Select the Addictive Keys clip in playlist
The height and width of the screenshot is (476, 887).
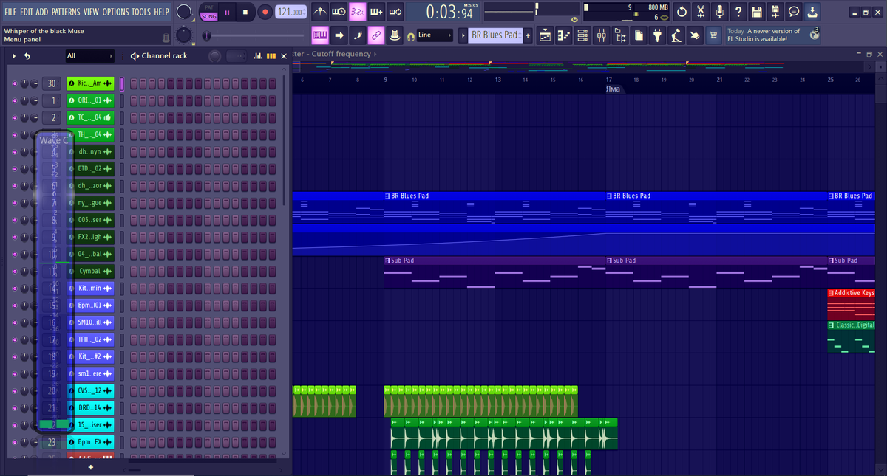[x=851, y=304]
